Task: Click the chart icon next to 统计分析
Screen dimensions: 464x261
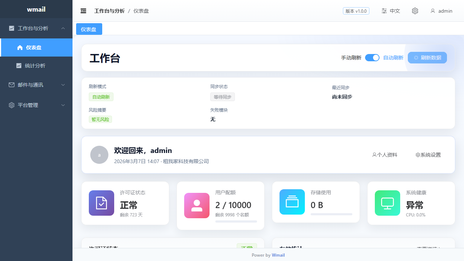Action: coord(19,66)
